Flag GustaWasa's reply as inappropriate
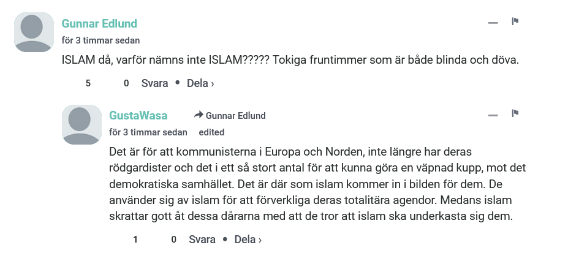This screenshot has width=568, height=253. tap(515, 114)
